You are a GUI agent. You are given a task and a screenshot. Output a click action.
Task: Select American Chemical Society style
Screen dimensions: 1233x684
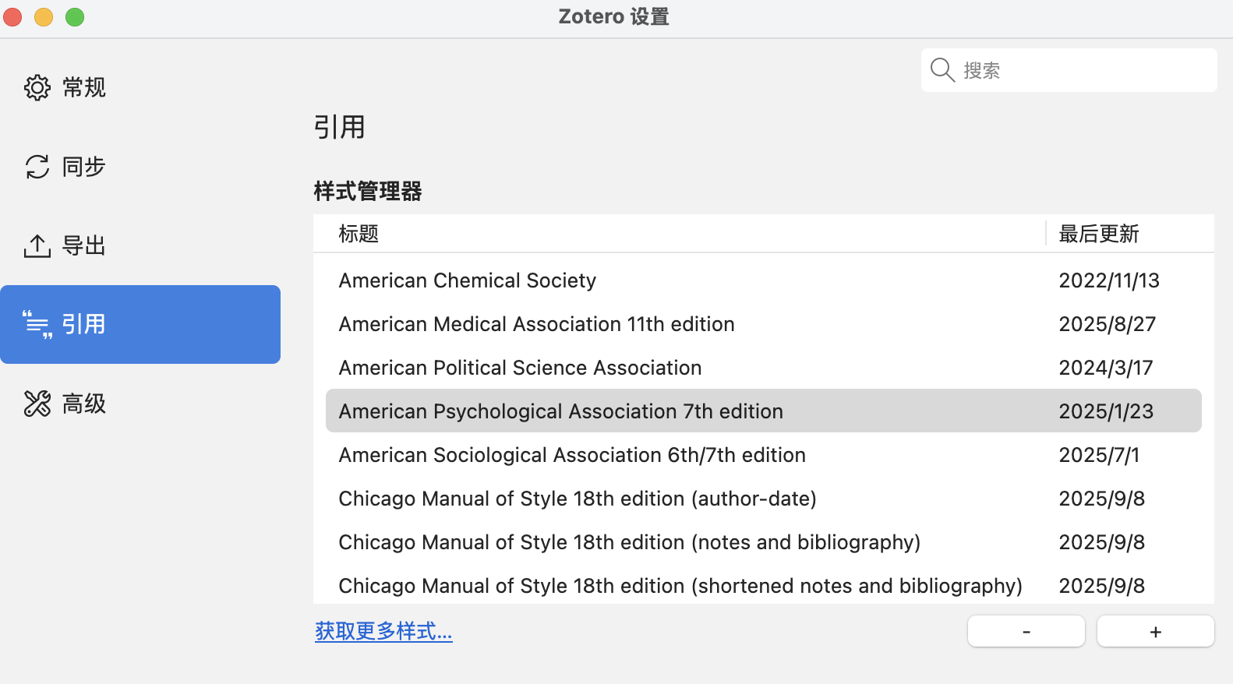tap(468, 280)
